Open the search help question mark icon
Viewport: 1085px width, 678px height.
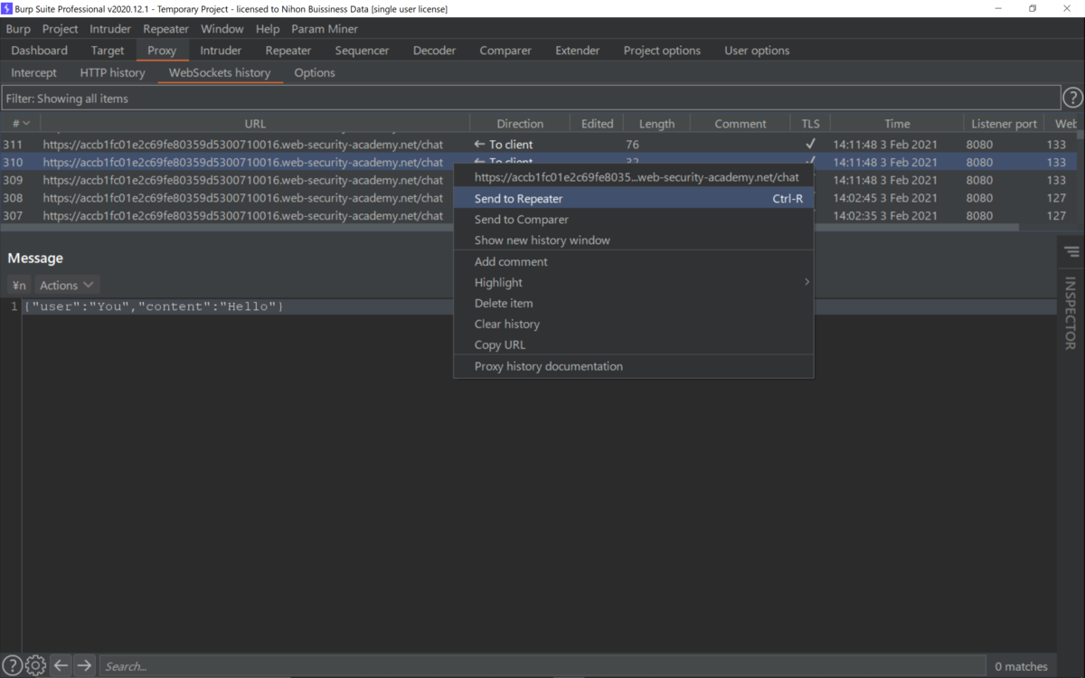12,665
